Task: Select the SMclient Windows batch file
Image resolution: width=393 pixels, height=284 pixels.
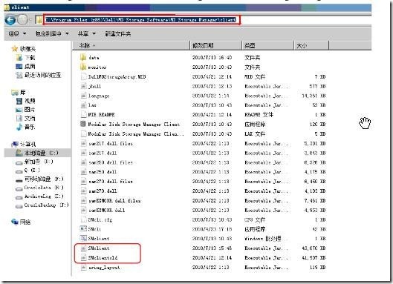Action: point(95,239)
